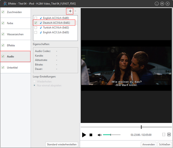Click the Dauer property label

coord(39,69)
